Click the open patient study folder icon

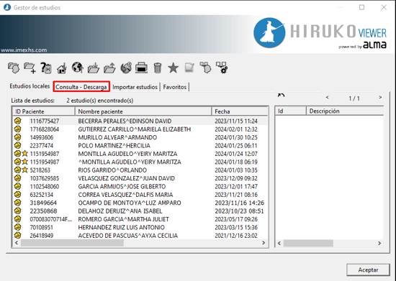14,68
